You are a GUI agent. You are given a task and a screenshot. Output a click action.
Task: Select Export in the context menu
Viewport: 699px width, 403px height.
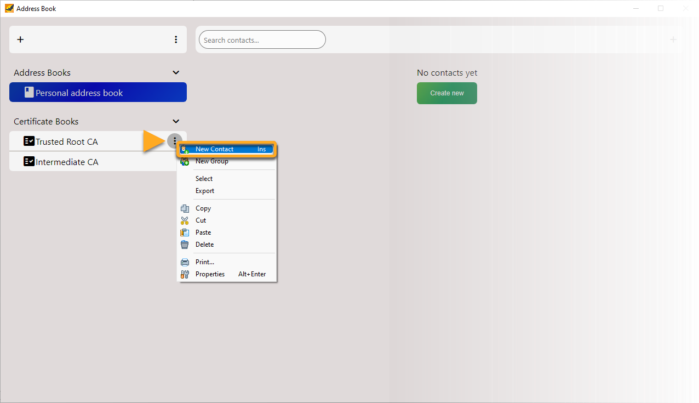coord(205,191)
